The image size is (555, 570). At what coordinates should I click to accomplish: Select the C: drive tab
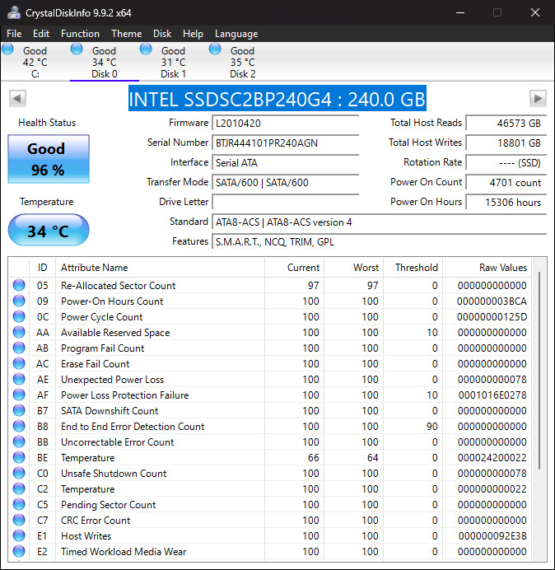[x=35, y=62]
